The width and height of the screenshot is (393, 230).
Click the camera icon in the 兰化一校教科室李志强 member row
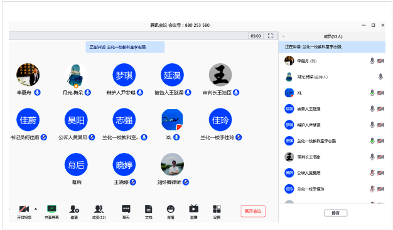click(380, 141)
